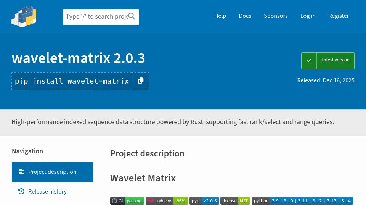Open the python versions badge
The image size is (366, 205).
pos(302,201)
